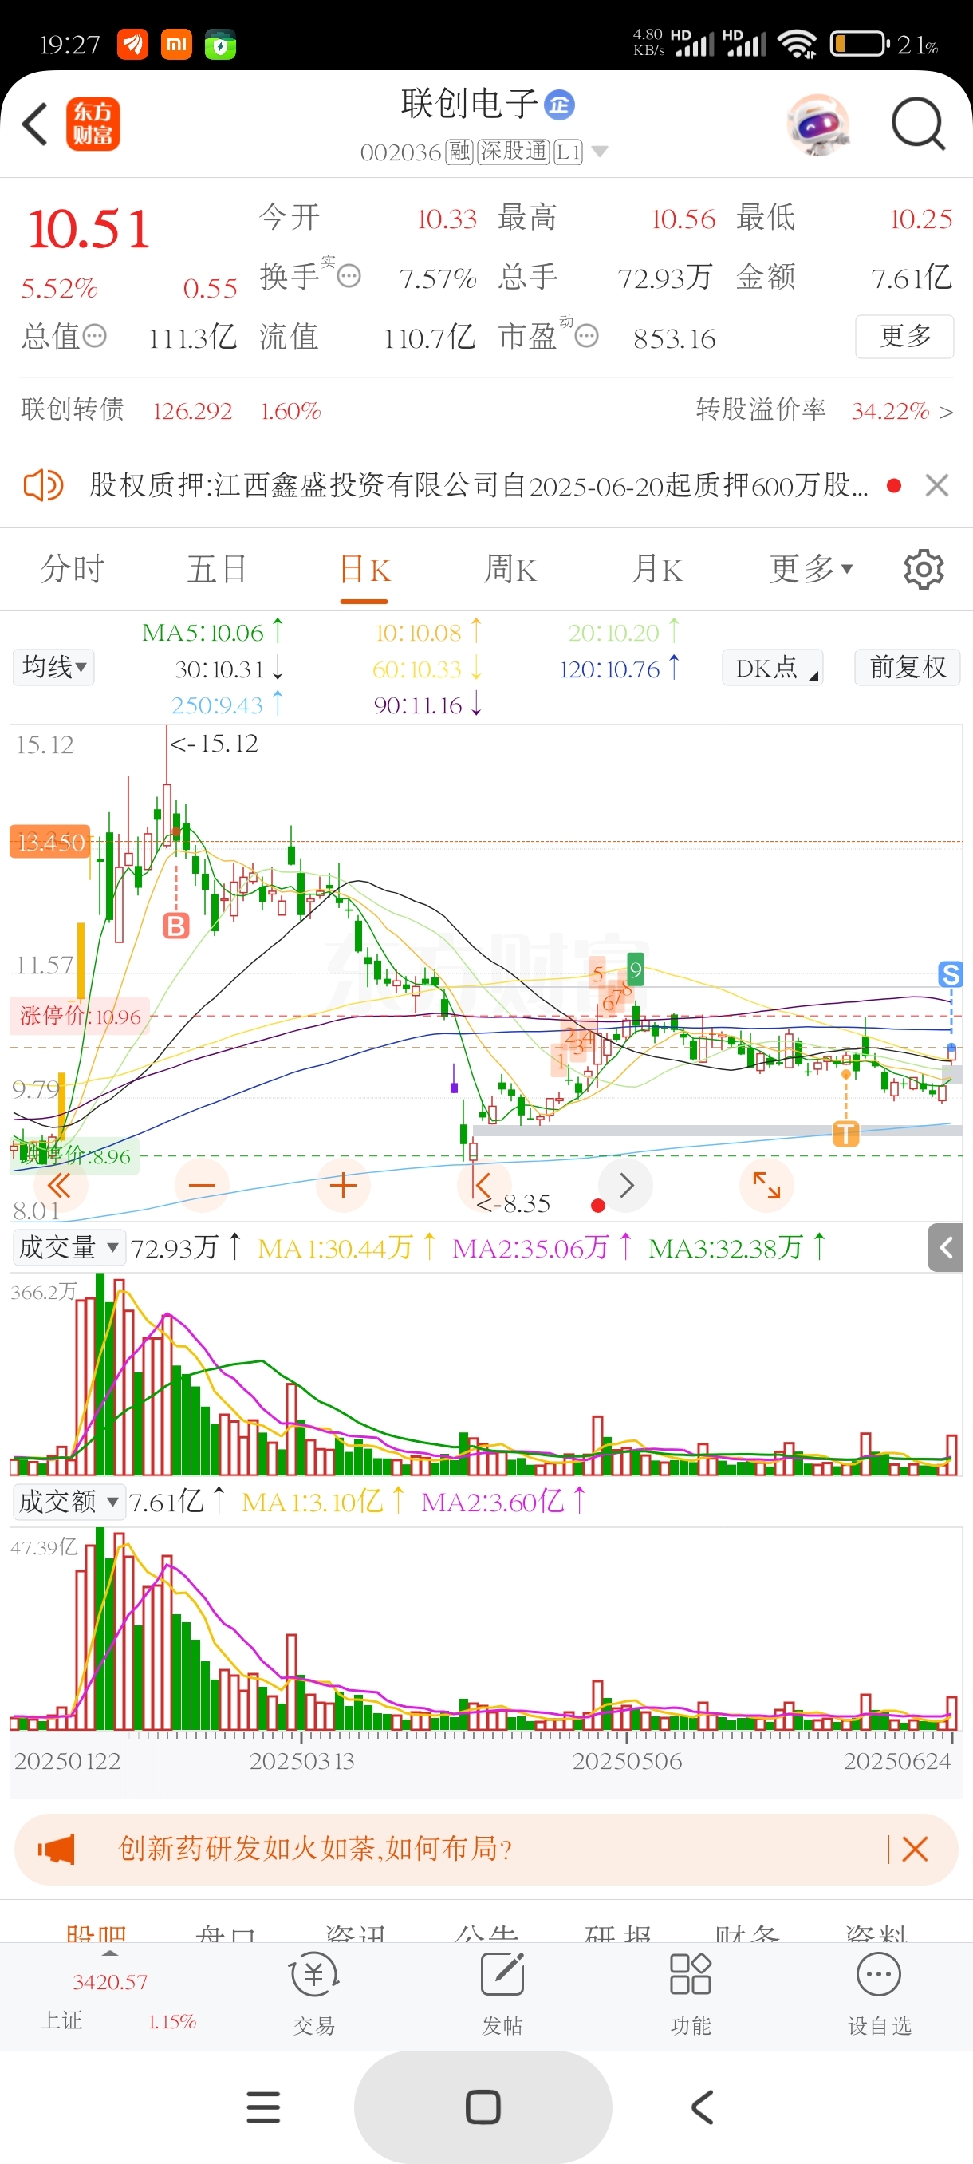The width and height of the screenshot is (973, 2164).
Task: Toggle the 前复权 adjustment button
Action: pos(908,668)
